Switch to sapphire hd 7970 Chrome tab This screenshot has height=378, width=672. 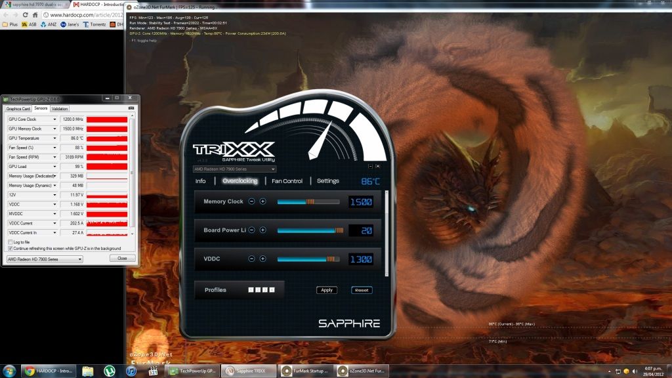(x=37, y=5)
